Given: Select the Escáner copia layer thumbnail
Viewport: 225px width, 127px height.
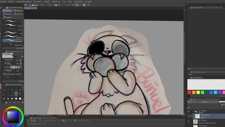Looking at the screenshot, I should [x=195, y=121].
